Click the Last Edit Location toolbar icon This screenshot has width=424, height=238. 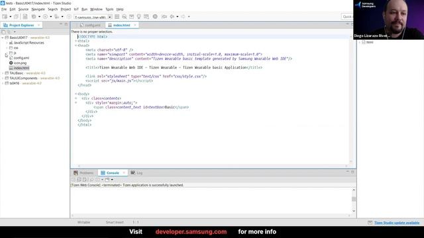(x=164, y=17)
